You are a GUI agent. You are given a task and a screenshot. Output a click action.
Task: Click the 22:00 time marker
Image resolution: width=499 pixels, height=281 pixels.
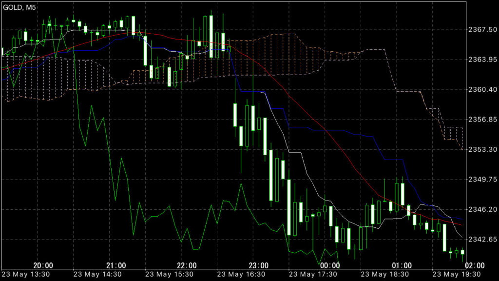(187, 265)
